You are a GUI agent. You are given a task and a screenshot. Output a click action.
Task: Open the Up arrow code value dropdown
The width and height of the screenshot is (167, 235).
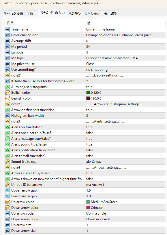tap(125, 213)
